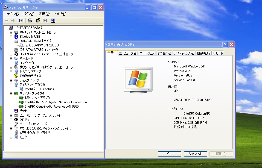This screenshot has height=168, width=262.
Task: Click the help question mark button in System Properties
Action: [225, 45]
